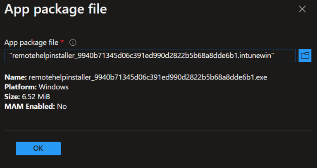Click the App package file heading
Viewport: 317px width, 168px height.
55,9
